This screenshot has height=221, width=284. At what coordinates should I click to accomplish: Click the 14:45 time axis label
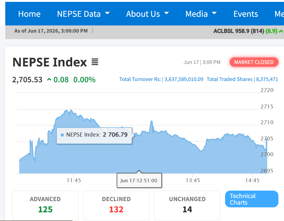click(x=252, y=180)
